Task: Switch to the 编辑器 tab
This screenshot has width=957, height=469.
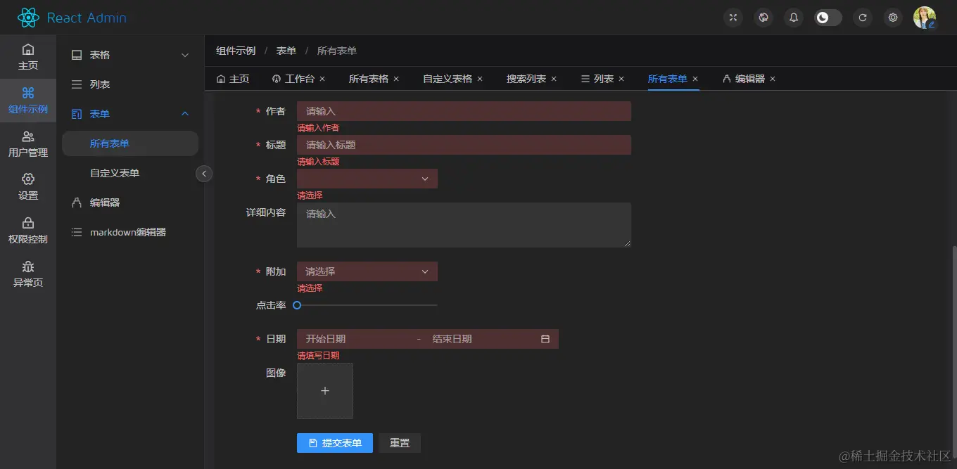Action: [x=748, y=79]
